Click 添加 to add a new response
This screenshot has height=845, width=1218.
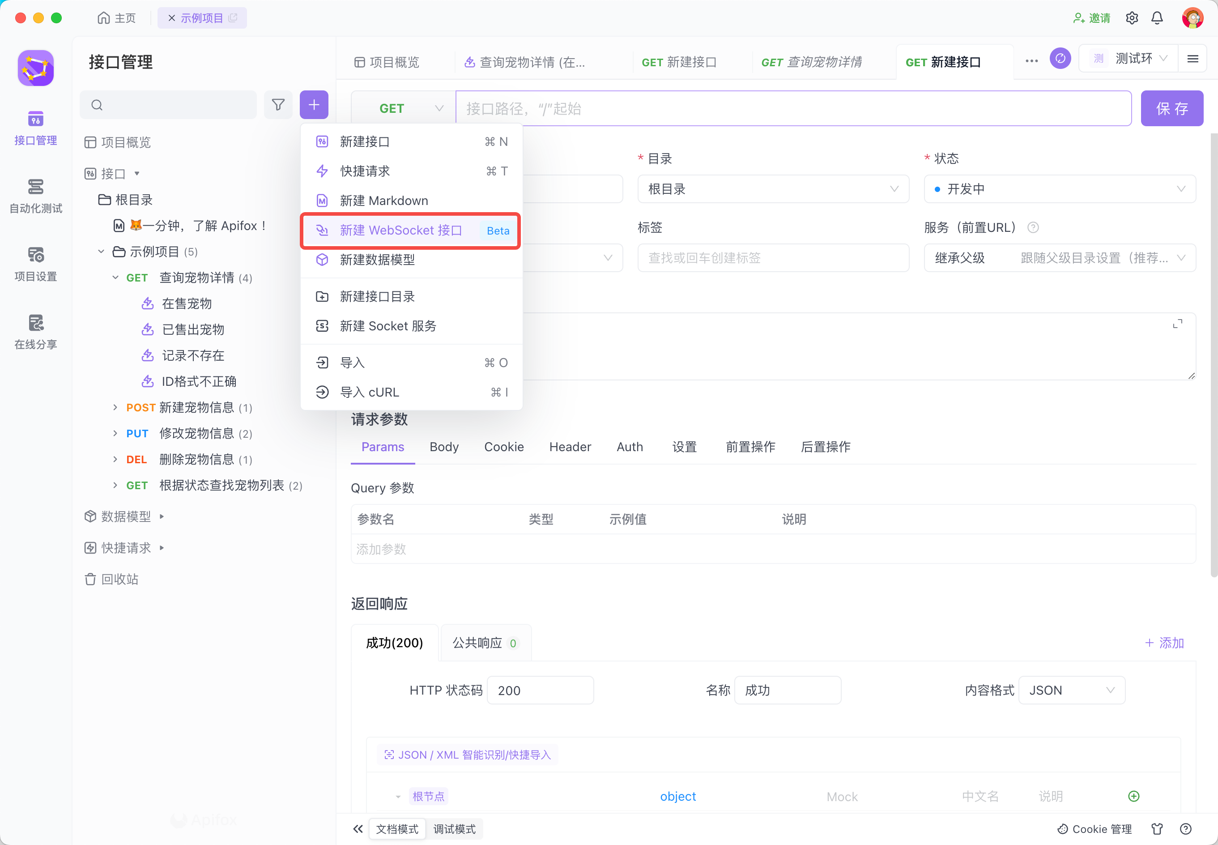1163,643
